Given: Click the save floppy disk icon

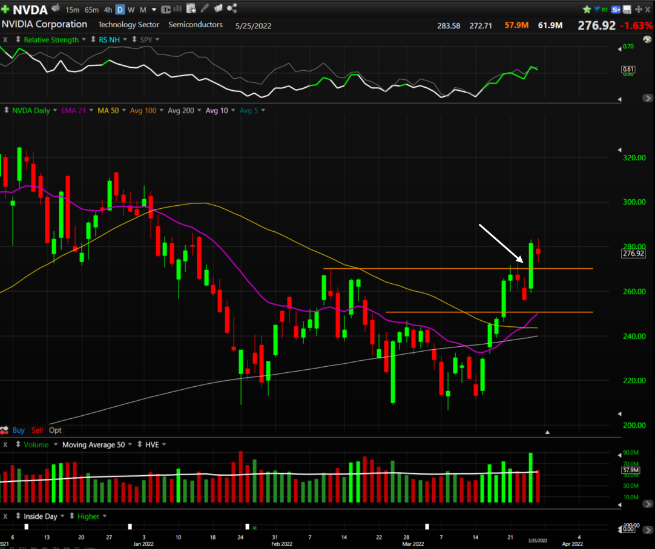Looking at the screenshot, I should (x=627, y=9).
